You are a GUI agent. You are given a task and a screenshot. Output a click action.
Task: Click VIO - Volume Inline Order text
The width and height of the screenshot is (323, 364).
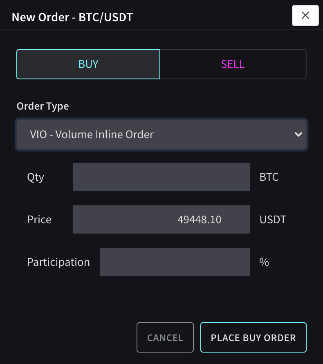tap(92, 134)
